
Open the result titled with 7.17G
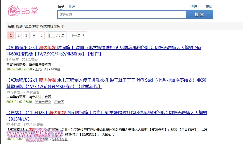tap(106, 83)
